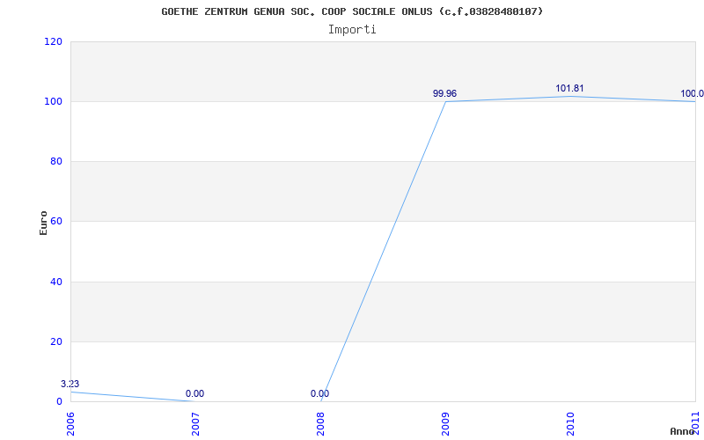Click the 101.81 data label for 2010

[569, 89]
